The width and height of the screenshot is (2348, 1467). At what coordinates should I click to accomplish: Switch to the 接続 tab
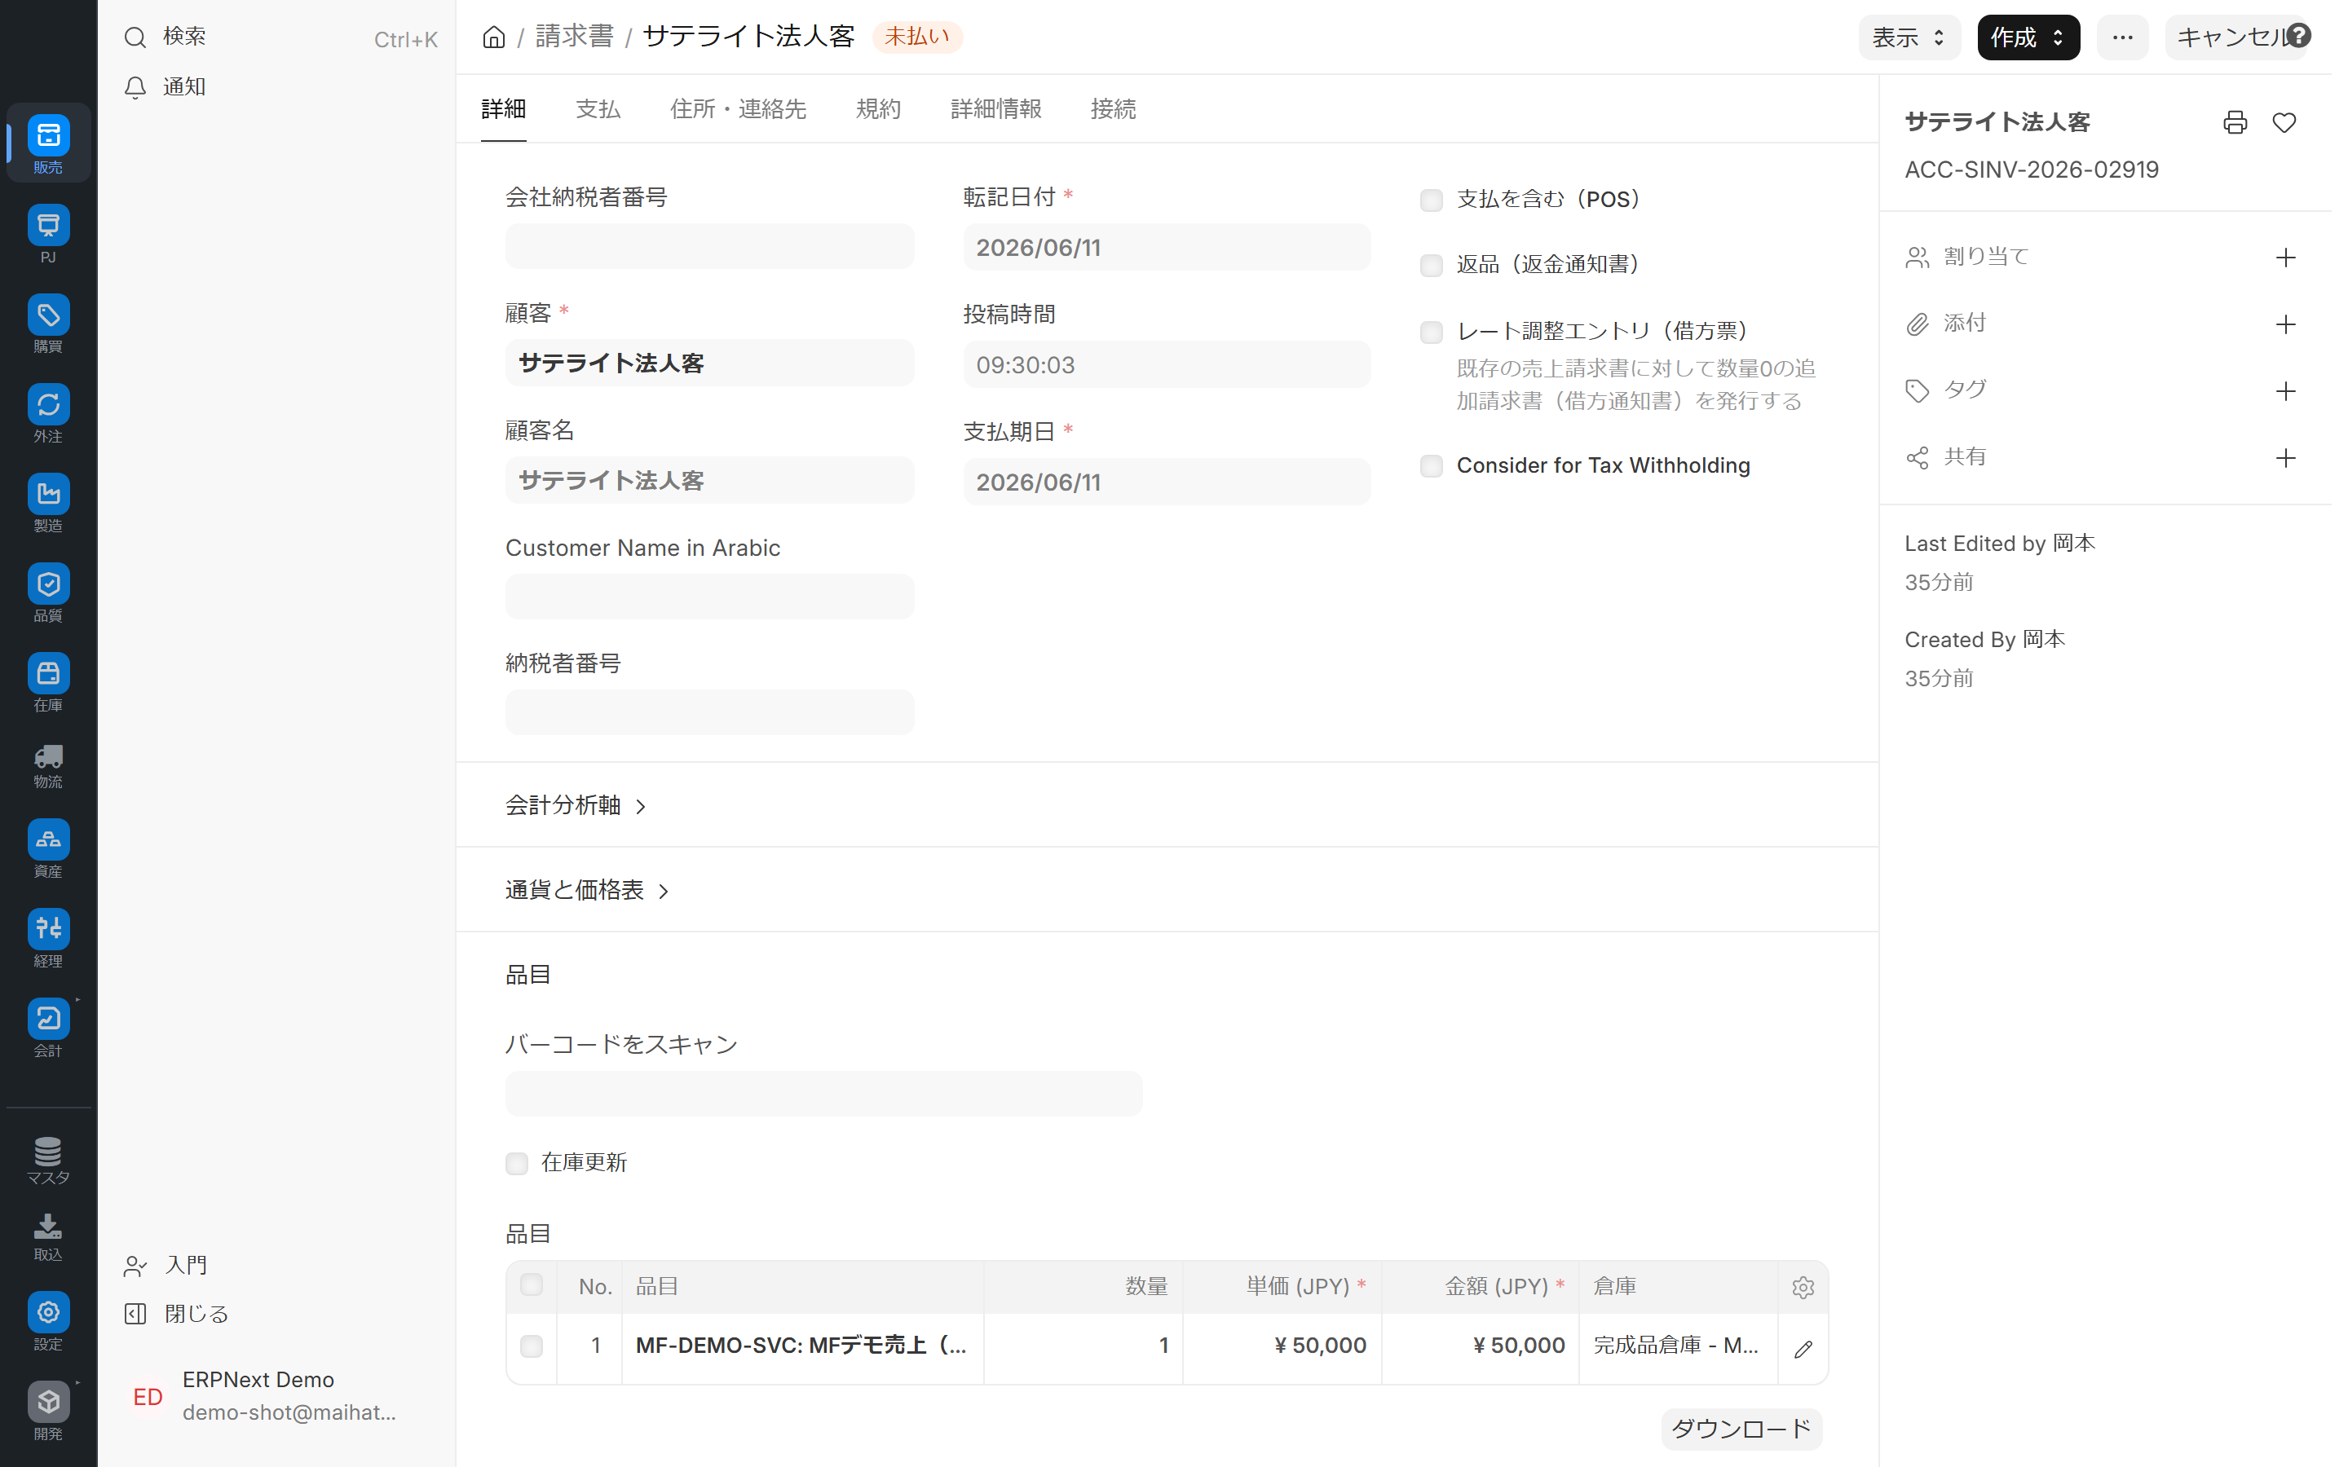tap(1113, 108)
